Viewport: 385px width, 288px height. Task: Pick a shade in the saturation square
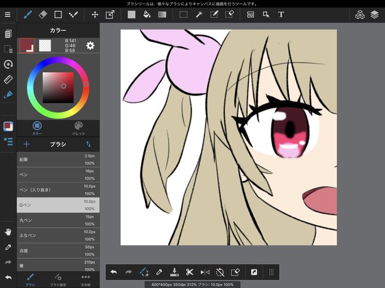58,88
